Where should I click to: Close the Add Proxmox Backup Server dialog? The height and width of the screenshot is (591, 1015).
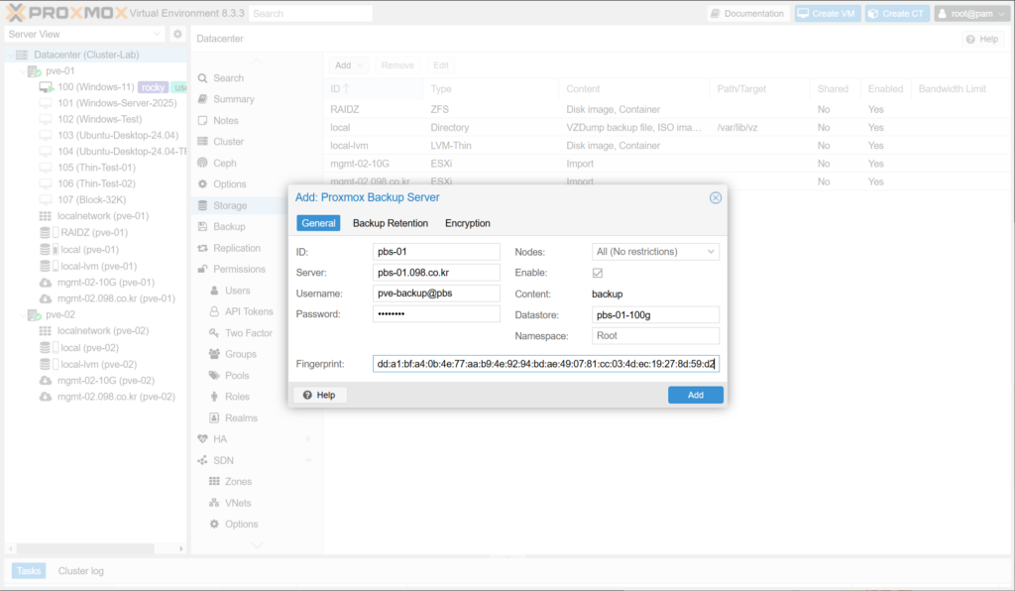point(715,197)
